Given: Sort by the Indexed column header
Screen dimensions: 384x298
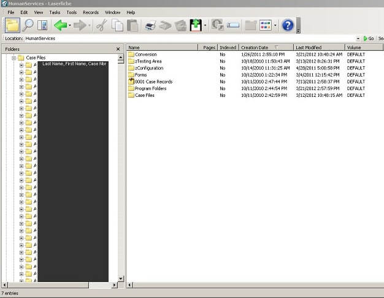Looking at the screenshot, I should tap(228, 47).
